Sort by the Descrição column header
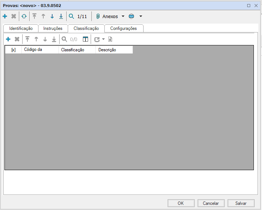Image resolution: width=262 pixels, height=210 pixels. pos(114,50)
